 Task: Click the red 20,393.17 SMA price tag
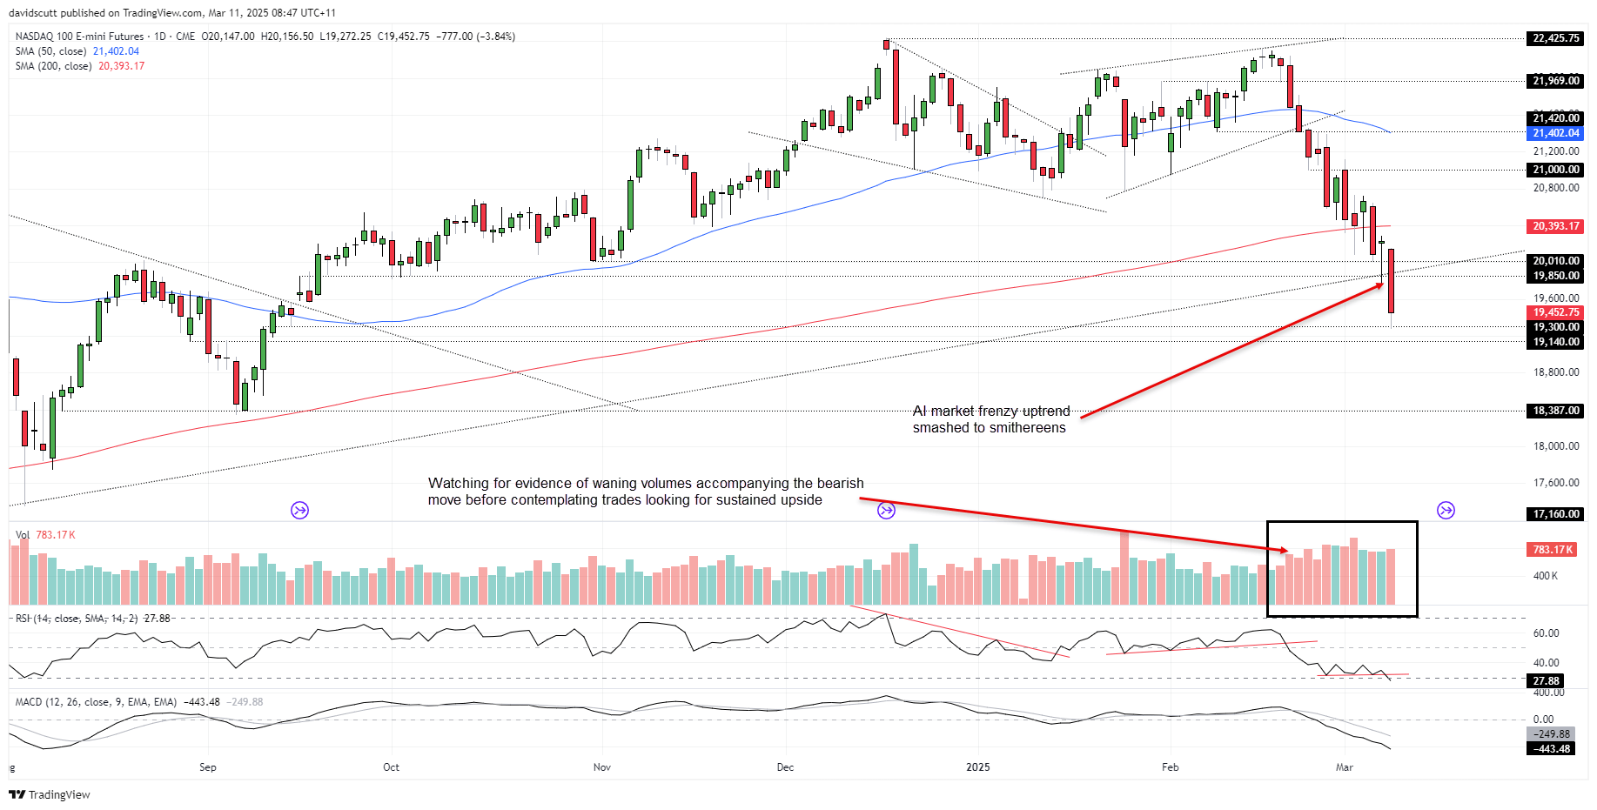click(x=1556, y=226)
